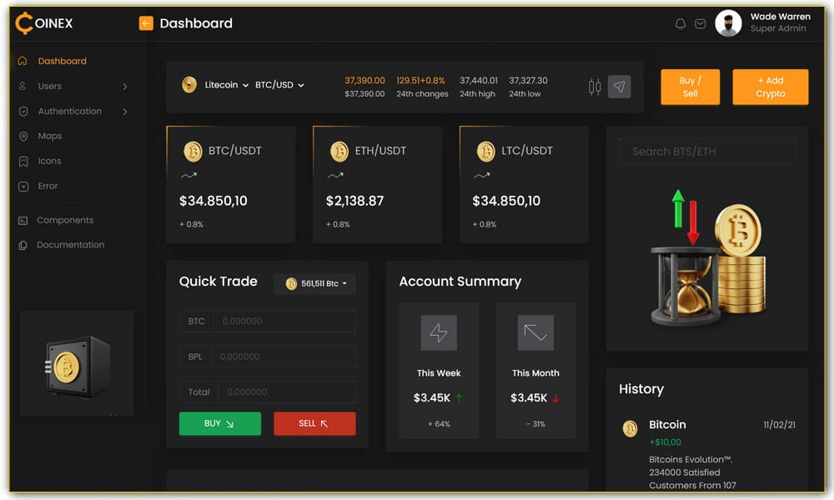
Task: Open the BTC/USD pair dropdown
Action: [279, 85]
